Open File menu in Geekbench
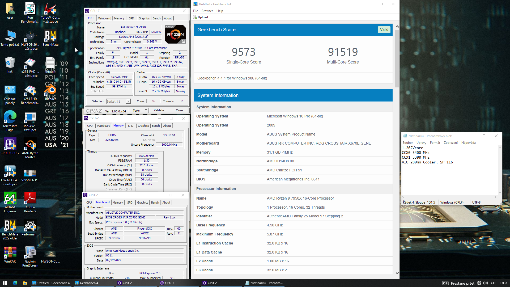This screenshot has height=287, width=510. click(195, 11)
